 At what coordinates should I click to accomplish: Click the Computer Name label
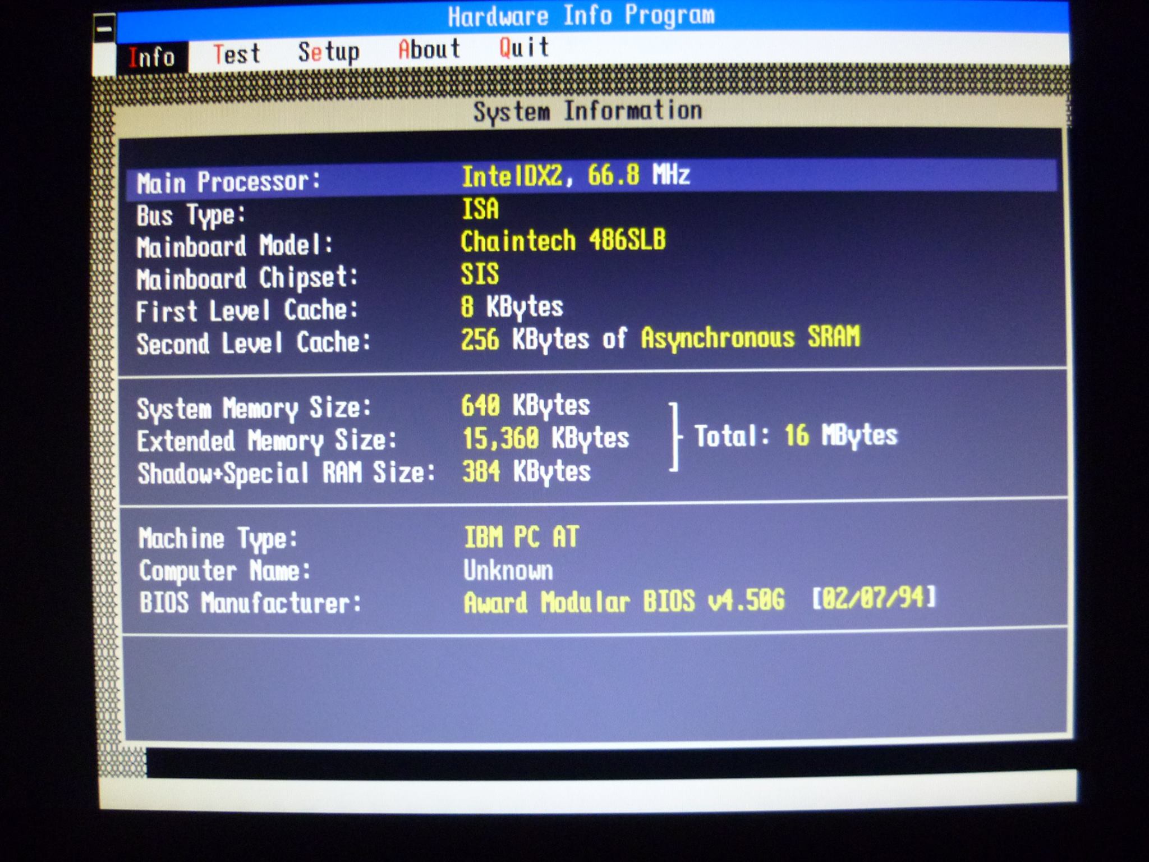(x=225, y=571)
